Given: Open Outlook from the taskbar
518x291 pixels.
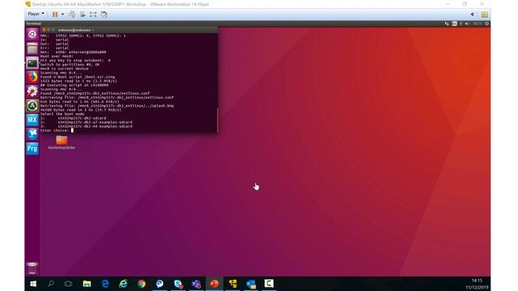Looking at the screenshot, I should pos(251,284).
